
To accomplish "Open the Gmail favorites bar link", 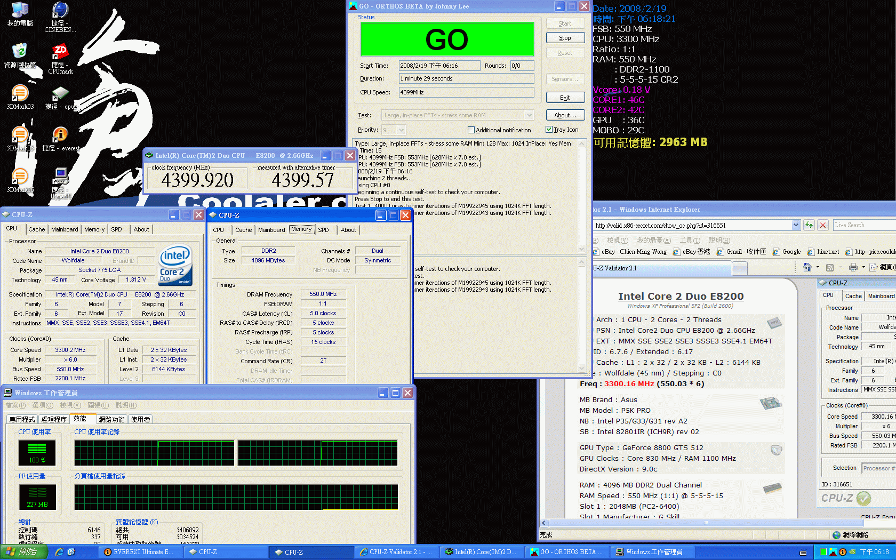I will [741, 252].
